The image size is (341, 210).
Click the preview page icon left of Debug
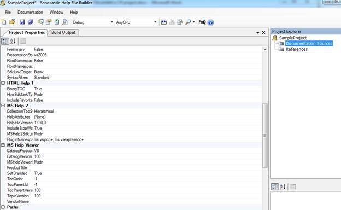[x=65, y=22]
